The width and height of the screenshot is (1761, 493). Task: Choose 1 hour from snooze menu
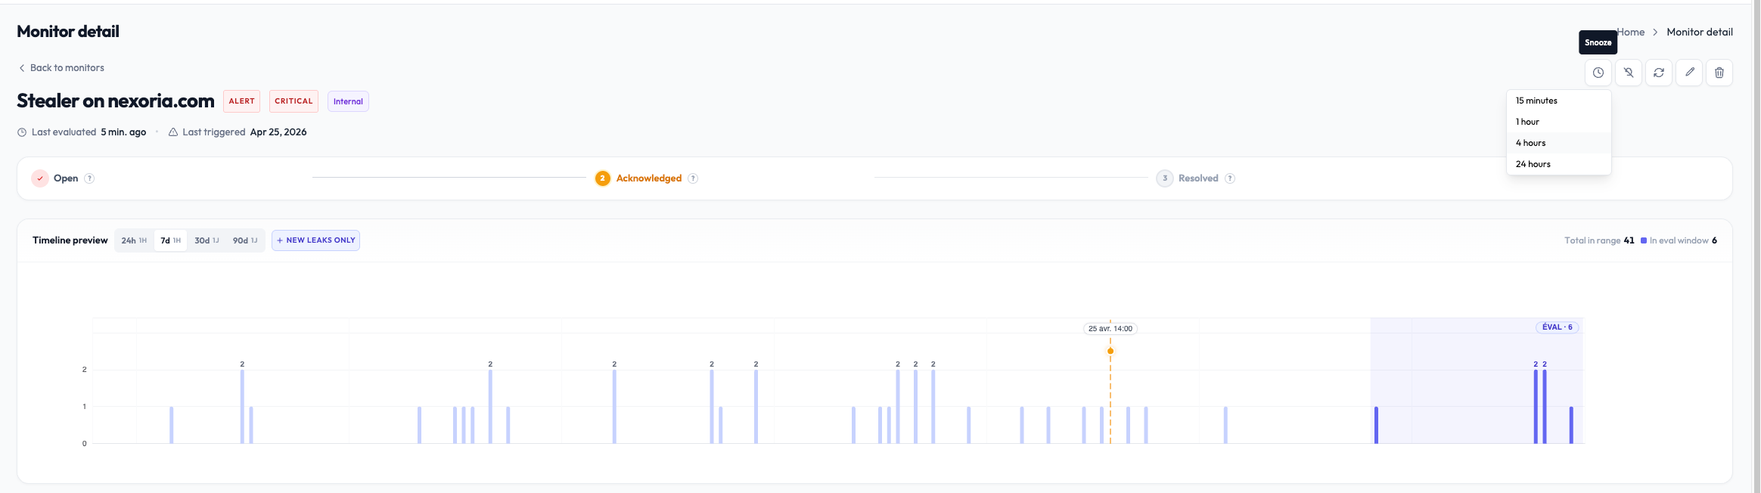(1527, 122)
